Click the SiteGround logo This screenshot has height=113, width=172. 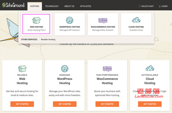(13, 5)
